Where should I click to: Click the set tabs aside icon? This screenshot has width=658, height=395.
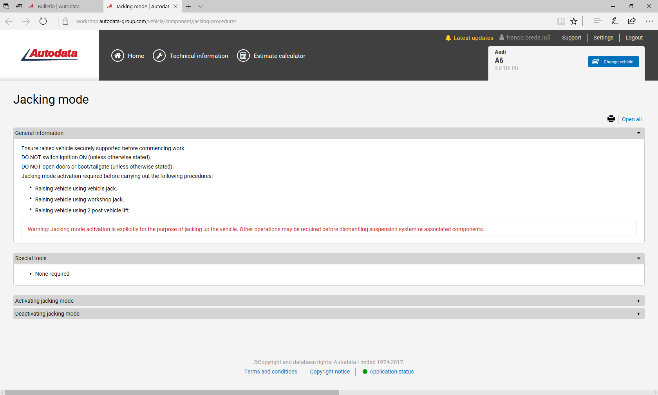[x=19, y=6]
